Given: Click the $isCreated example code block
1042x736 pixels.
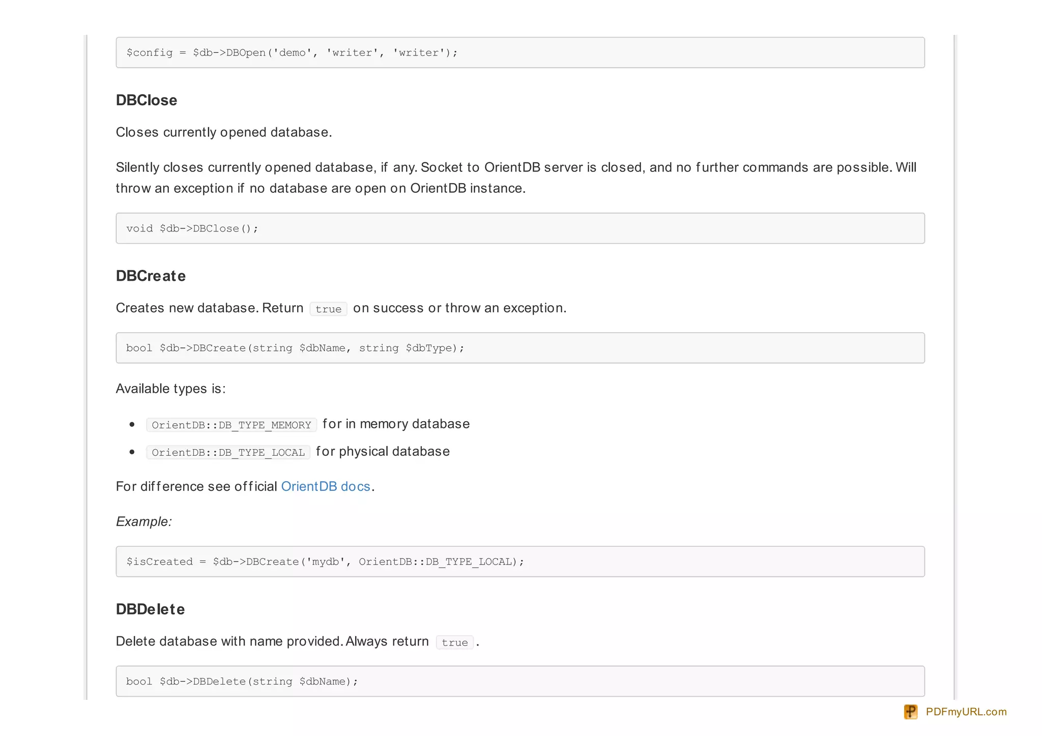Looking at the screenshot, I should point(519,562).
